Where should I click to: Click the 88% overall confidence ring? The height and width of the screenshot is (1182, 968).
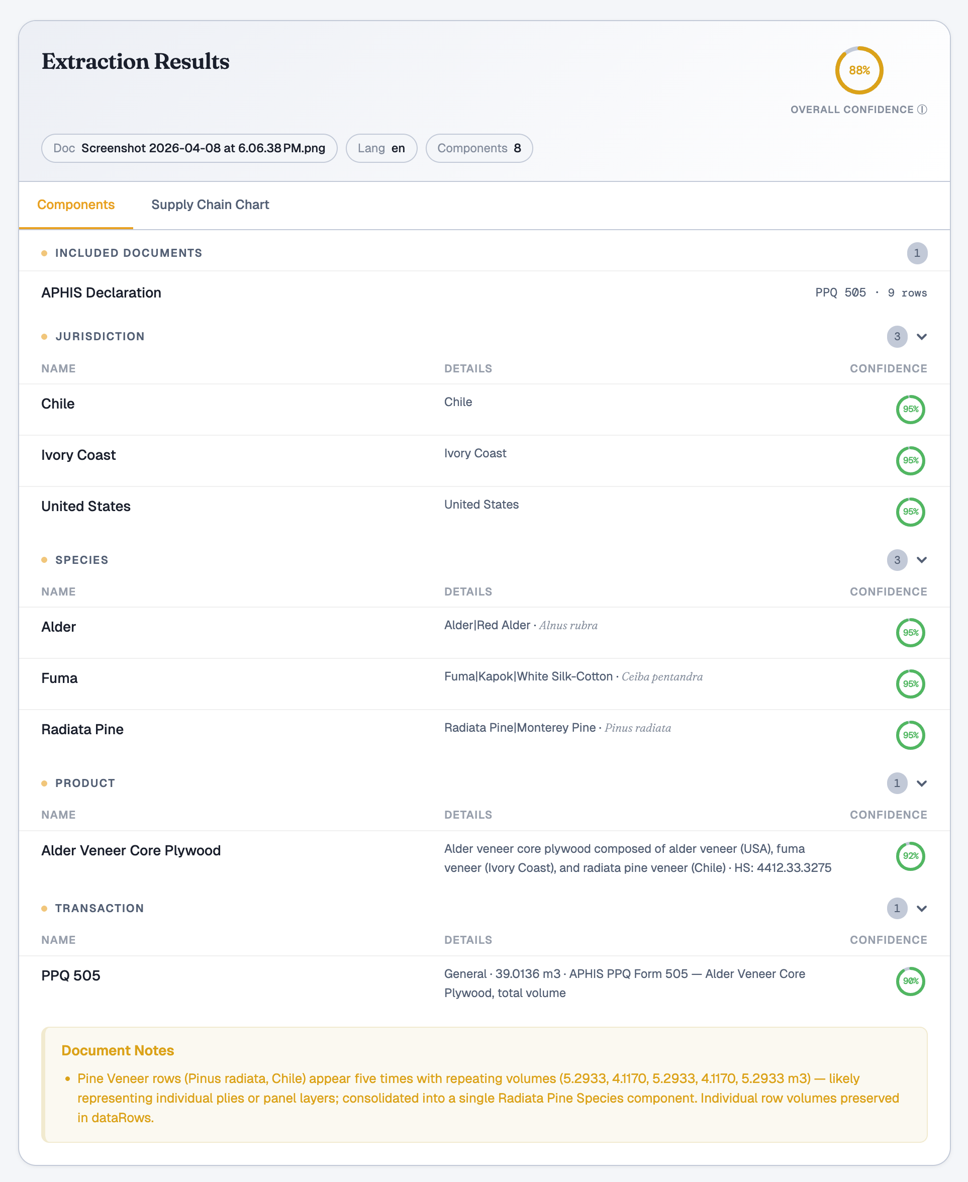tap(859, 70)
